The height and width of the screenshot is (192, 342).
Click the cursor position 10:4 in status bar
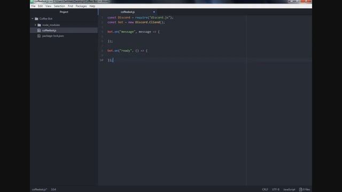click(x=53, y=189)
